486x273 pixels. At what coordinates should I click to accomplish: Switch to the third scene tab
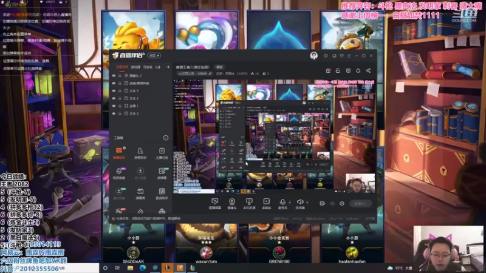(x=148, y=67)
